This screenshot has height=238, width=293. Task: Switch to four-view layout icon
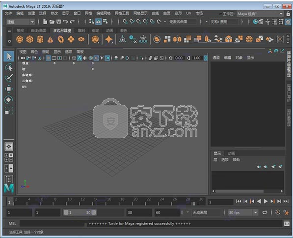point(9,157)
